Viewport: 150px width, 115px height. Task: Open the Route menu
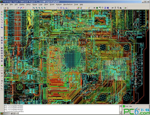click(52, 5)
